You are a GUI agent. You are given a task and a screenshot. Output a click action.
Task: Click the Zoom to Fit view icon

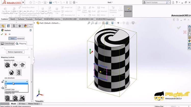(89, 23)
